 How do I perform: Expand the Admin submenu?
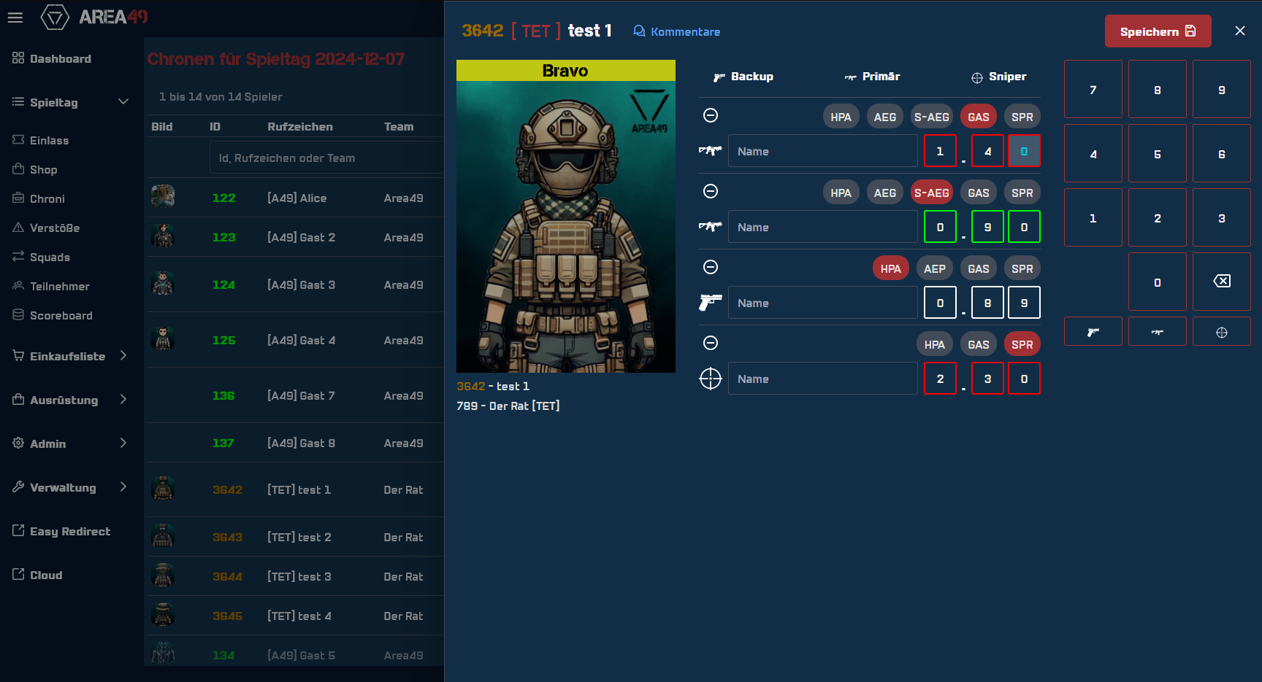click(x=70, y=443)
